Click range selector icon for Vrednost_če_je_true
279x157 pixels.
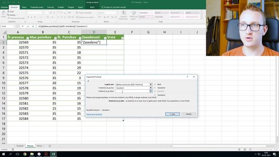pos(151,88)
